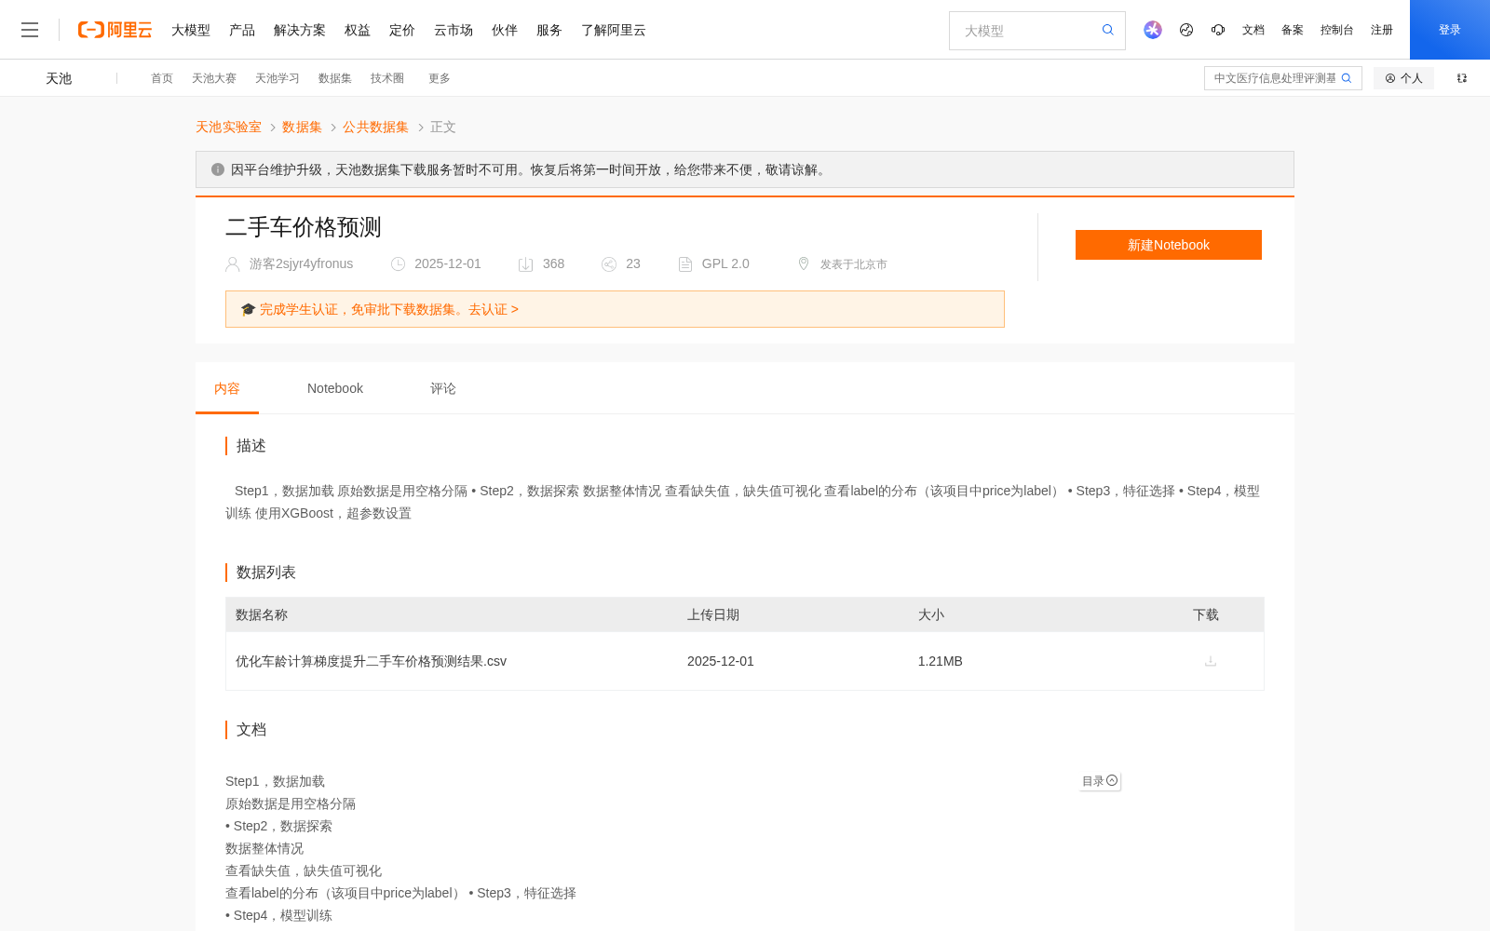1490x931 pixels.
Task: Click the info icon in maintenance notice
Action: [218, 169]
